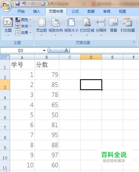This screenshot has height=172, width=139.
Task: Expand the 打印区域 dropdown arrow
Action: tap(87, 35)
